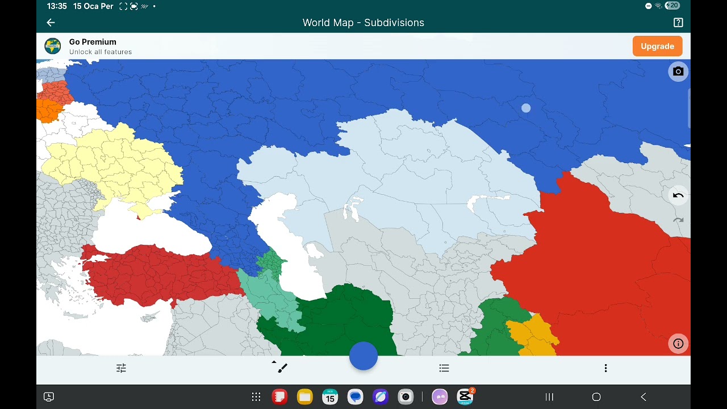
Task: Tap the Go Premium globe logo
Action: (x=53, y=46)
